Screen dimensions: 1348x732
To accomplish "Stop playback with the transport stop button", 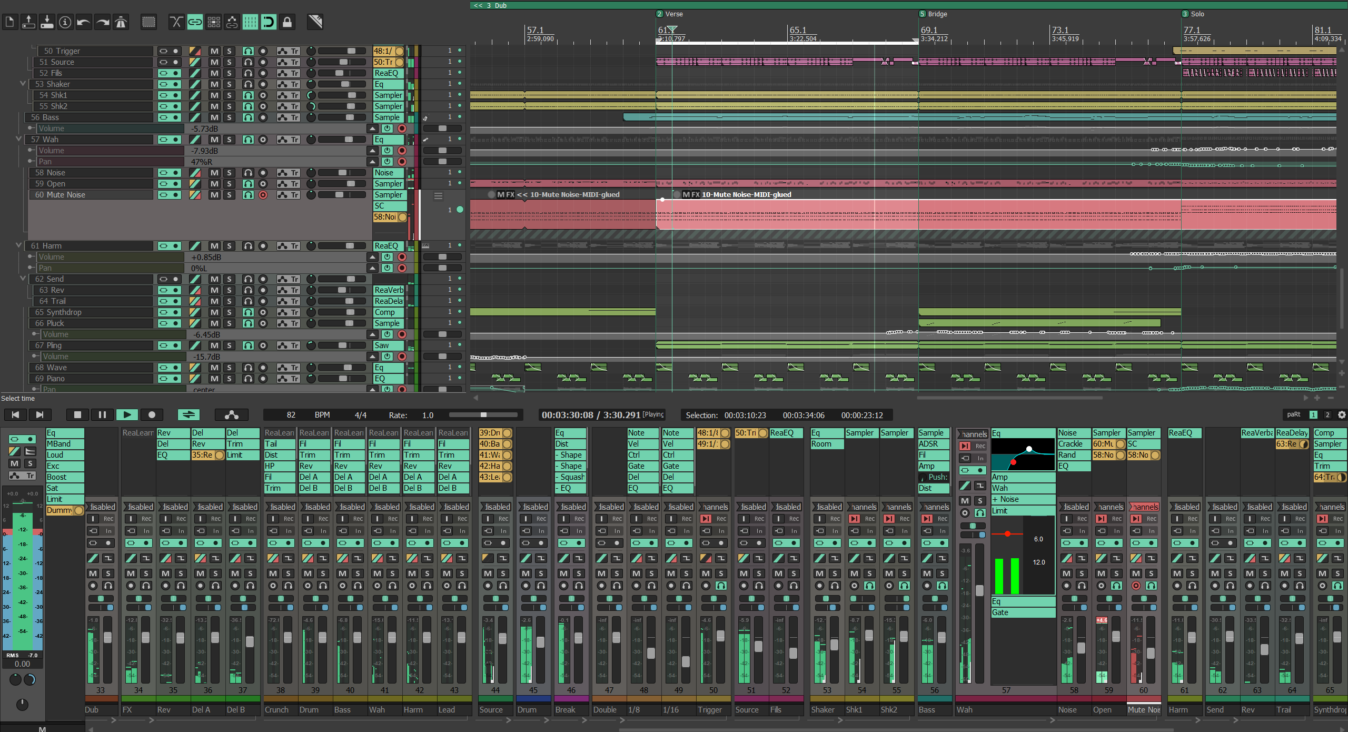I will click(x=77, y=415).
